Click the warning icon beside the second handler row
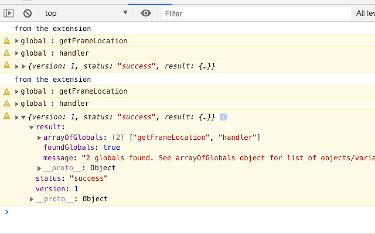This screenshot has width=375, height=234. tap(6, 104)
